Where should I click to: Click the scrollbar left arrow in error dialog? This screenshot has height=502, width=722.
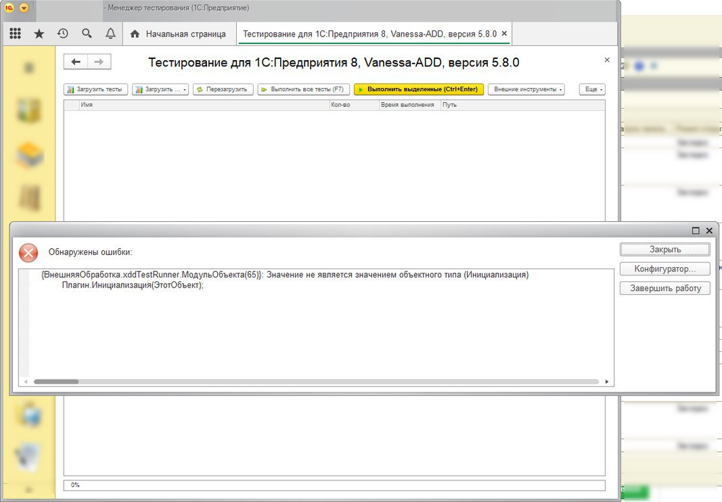click(26, 382)
